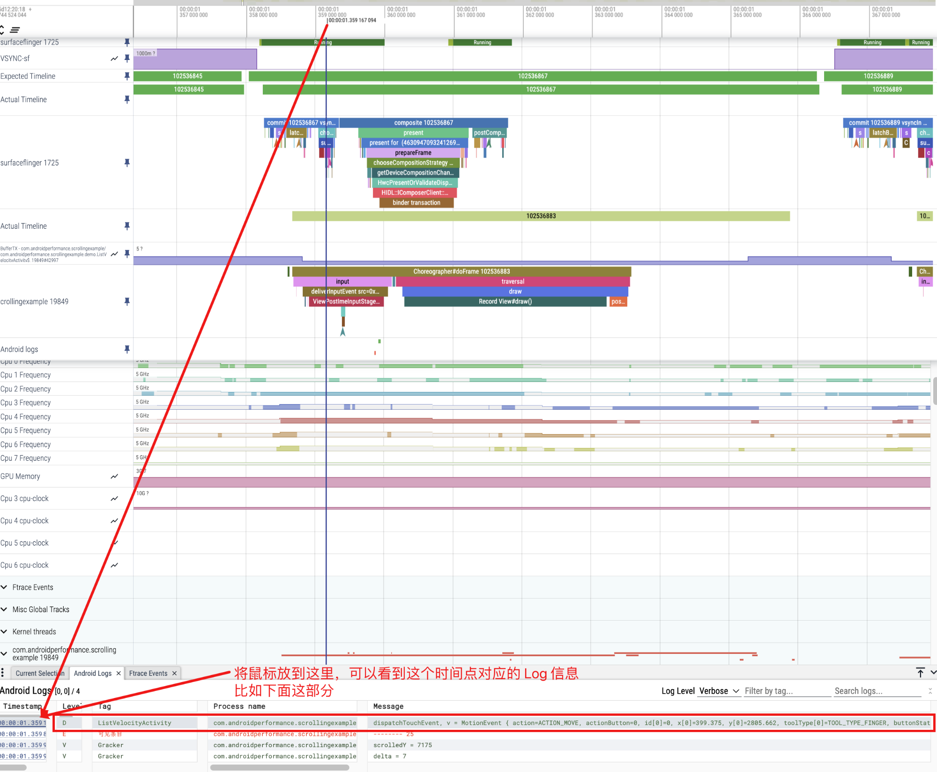Unpin the Android logs track
The height and width of the screenshot is (772, 937).
(x=126, y=349)
